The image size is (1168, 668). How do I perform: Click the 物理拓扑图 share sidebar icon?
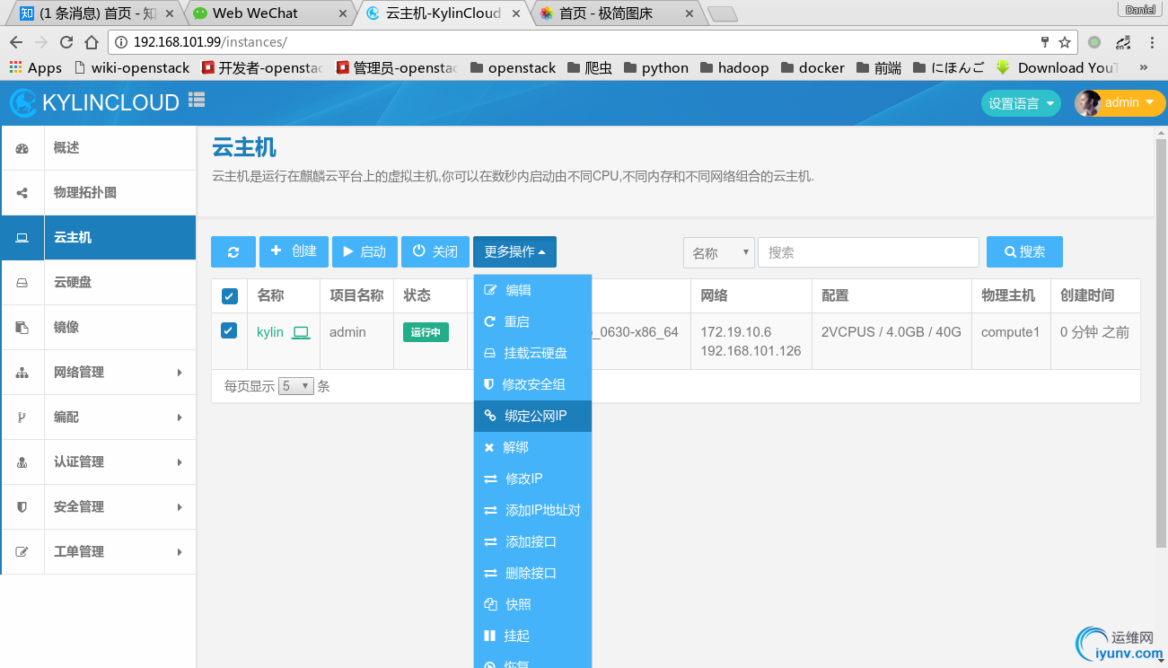[x=22, y=193]
